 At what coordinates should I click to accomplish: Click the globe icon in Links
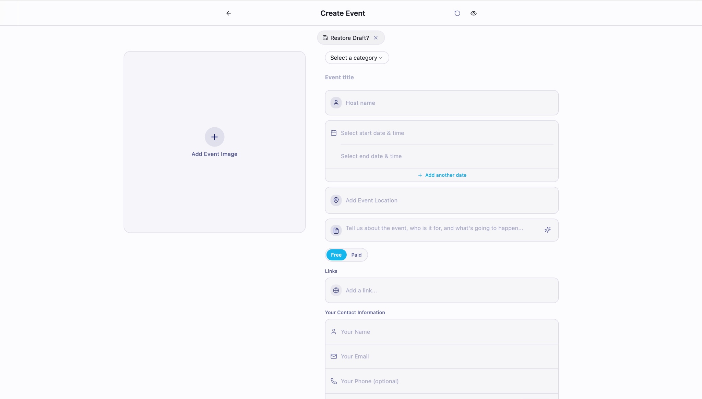tap(336, 290)
